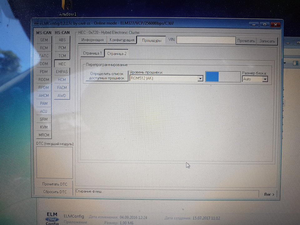Open the PAM module
The image size is (300, 225).
coord(44,103)
